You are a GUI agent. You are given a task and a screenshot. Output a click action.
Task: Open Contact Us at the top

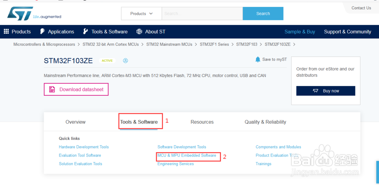click(x=361, y=8)
